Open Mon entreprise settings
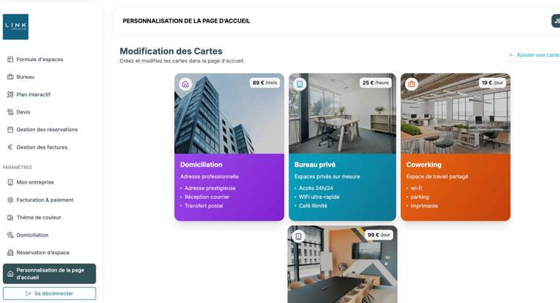The height and width of the screenshot is (303, 560). (35, 182)
